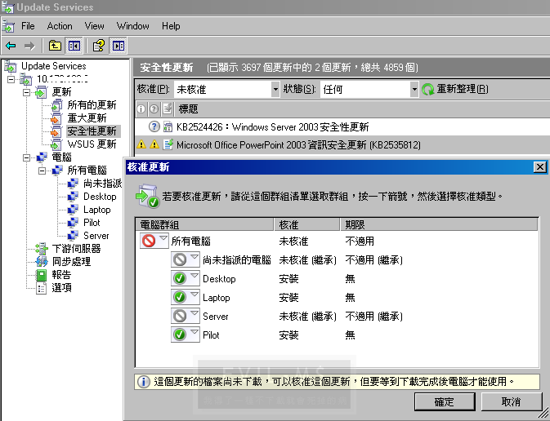Open the View menu
Image resolution: width=550 pixels, height=421 pixels.
[94, 26]
